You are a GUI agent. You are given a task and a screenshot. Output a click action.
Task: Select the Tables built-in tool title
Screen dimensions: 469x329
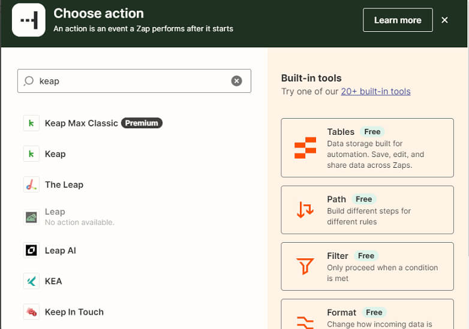click(341, 132)
